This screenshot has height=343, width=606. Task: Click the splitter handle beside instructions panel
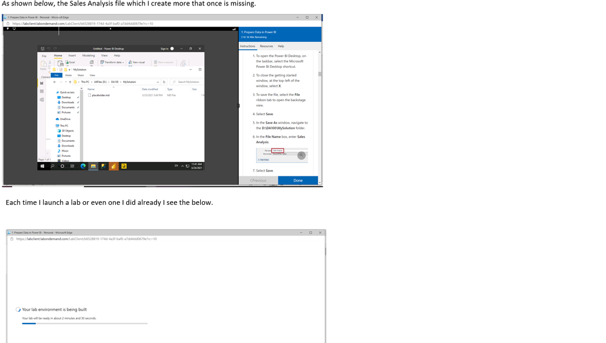(238, 105)
